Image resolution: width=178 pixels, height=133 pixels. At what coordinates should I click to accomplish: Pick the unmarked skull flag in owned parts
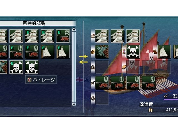tap(32, 67)
